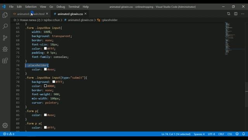The width and height of the screenshot is (248, 140).
Task: Click '.form p a{' selector on line 88
Action: pyautogui.click(x=34, y=123)
